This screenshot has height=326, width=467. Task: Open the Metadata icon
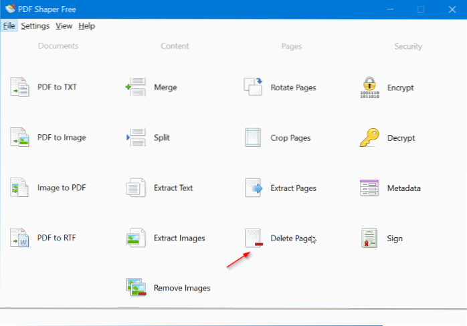(369, 188)
